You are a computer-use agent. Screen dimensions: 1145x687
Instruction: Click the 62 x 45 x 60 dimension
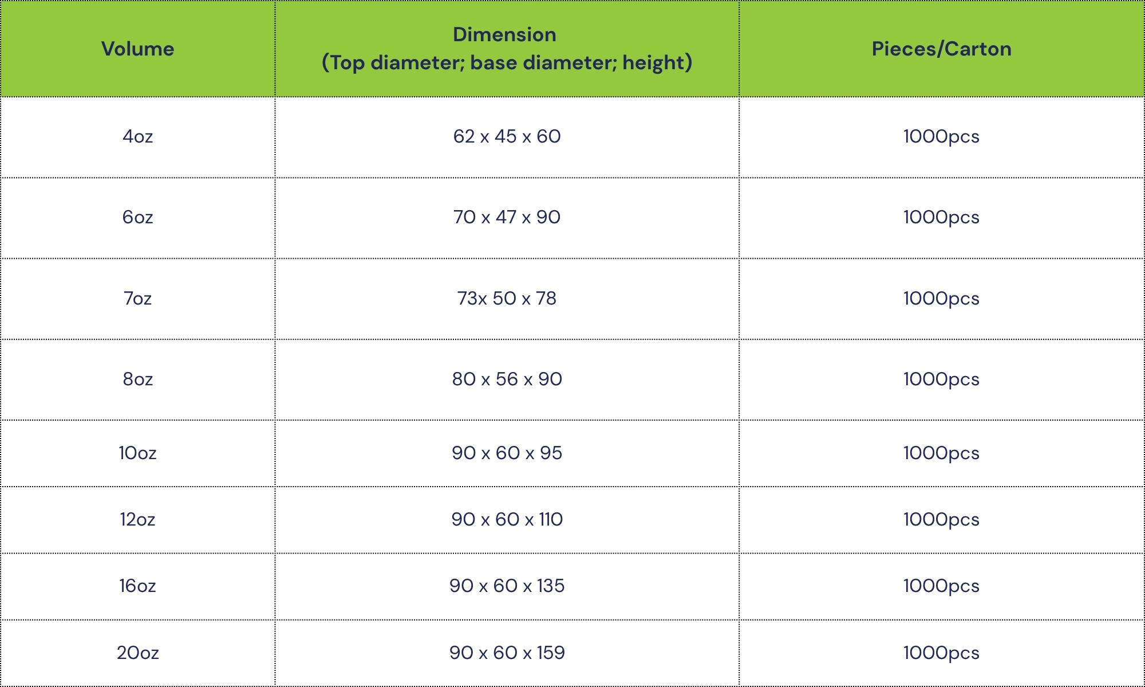(507, 137)
